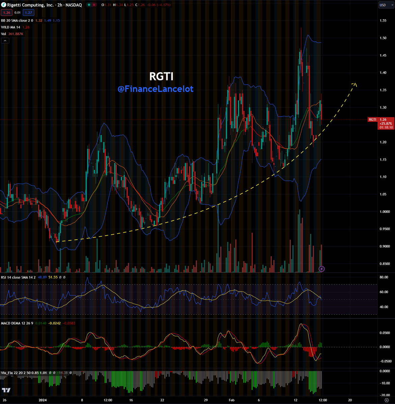This screenshot has width=395, height=404.
Task: Click the green market status dot
Action: 88,5
